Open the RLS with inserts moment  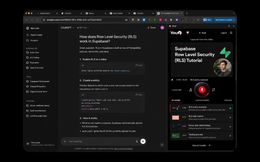(201, 117)
